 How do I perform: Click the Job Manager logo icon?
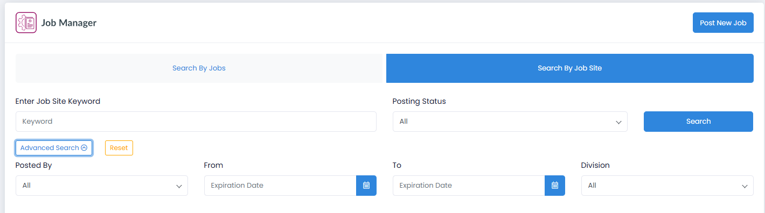[x=26, y=23]
